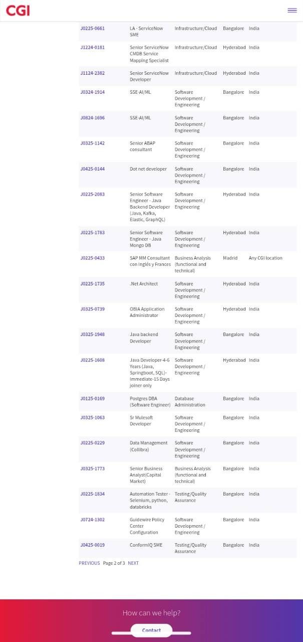Open job J0325-1063 Sr Mulesoft Developer

click(x=93, y=418)
